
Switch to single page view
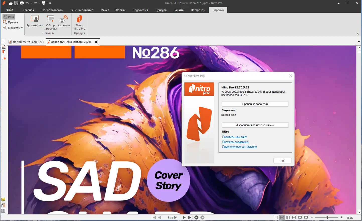click(x=276, y=217)
